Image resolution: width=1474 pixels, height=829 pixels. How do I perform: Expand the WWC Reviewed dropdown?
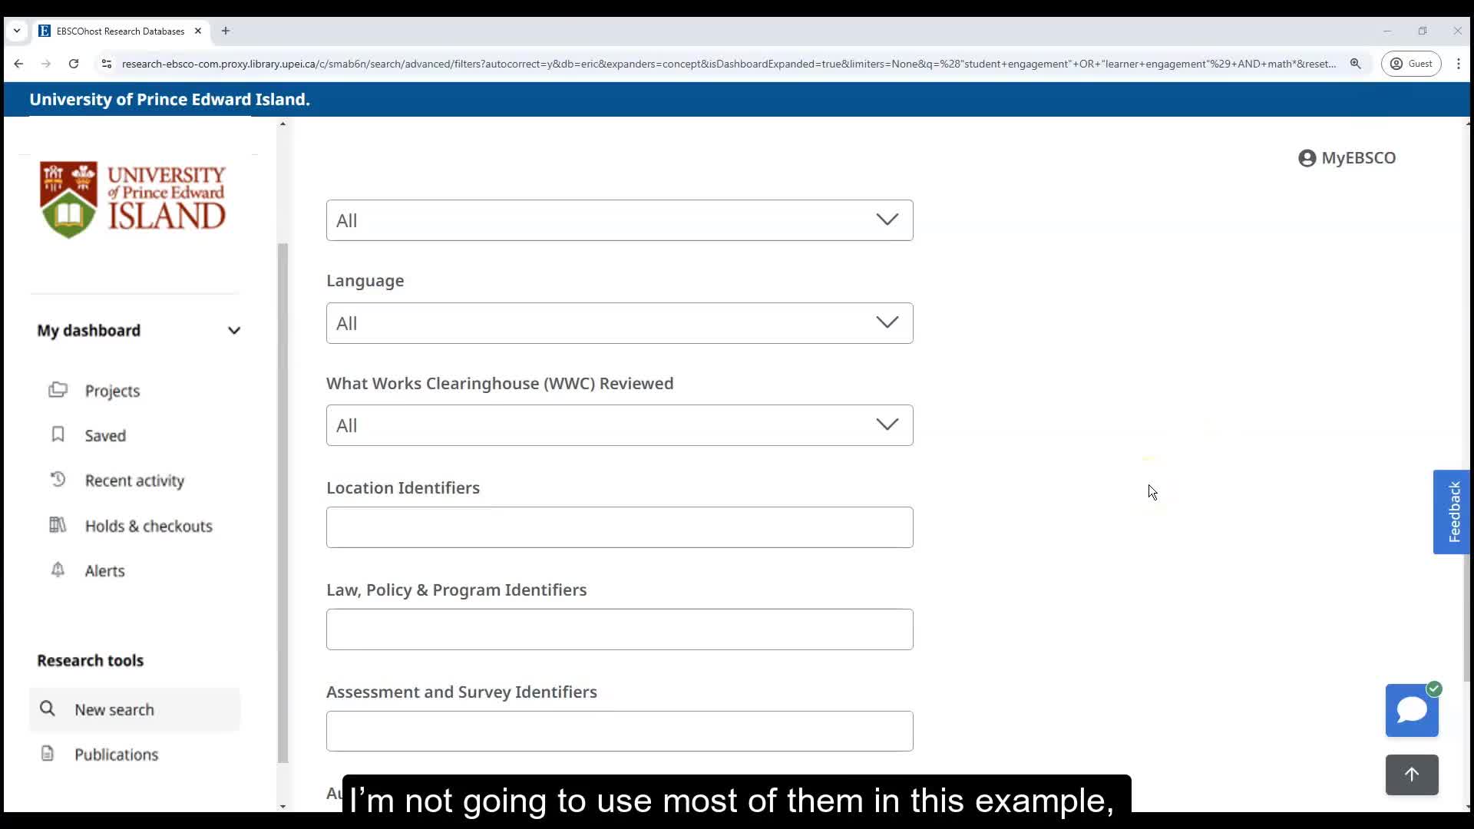[x=619, y=425]
